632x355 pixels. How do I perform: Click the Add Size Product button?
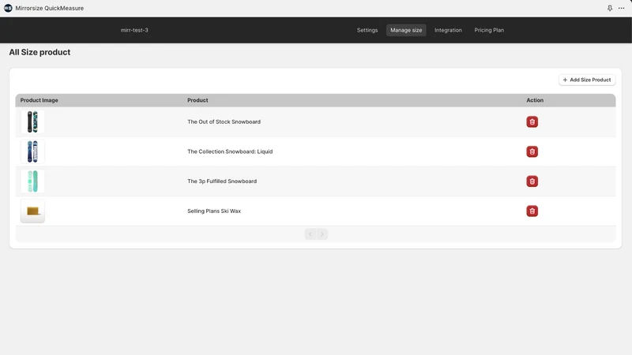(x=587, y=80)
